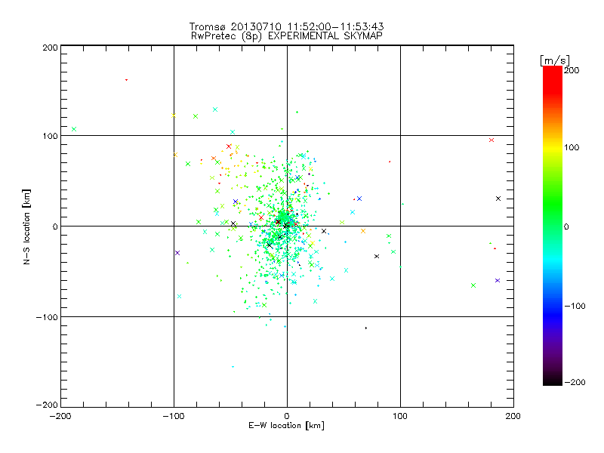Click the orange X marker right of center
Image resolution: width=604 pixels, height=453 pixels.
pyautogui.click(x=363, y=231)
